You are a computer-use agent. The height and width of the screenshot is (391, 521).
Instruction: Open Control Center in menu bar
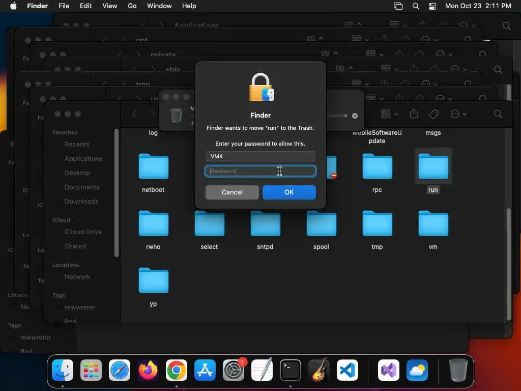coord(432,6)
